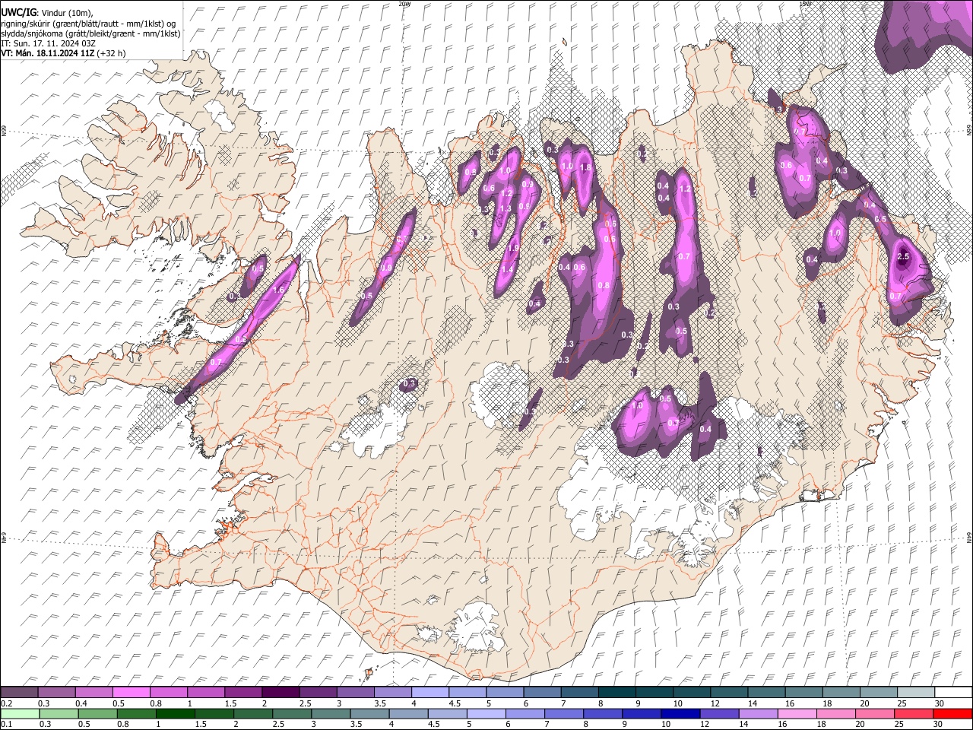Select the darkest purple upper swatch between 2 and 2.5
The width and height of the screenshot is (973, 730).
coord(280,692)
